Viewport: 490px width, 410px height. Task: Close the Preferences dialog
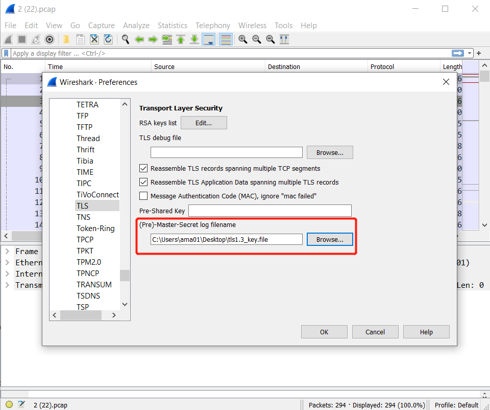[446, 82]
